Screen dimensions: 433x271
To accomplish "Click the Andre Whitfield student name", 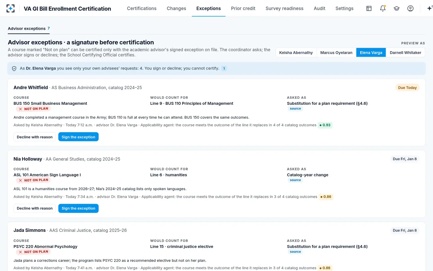I will 31,88.
